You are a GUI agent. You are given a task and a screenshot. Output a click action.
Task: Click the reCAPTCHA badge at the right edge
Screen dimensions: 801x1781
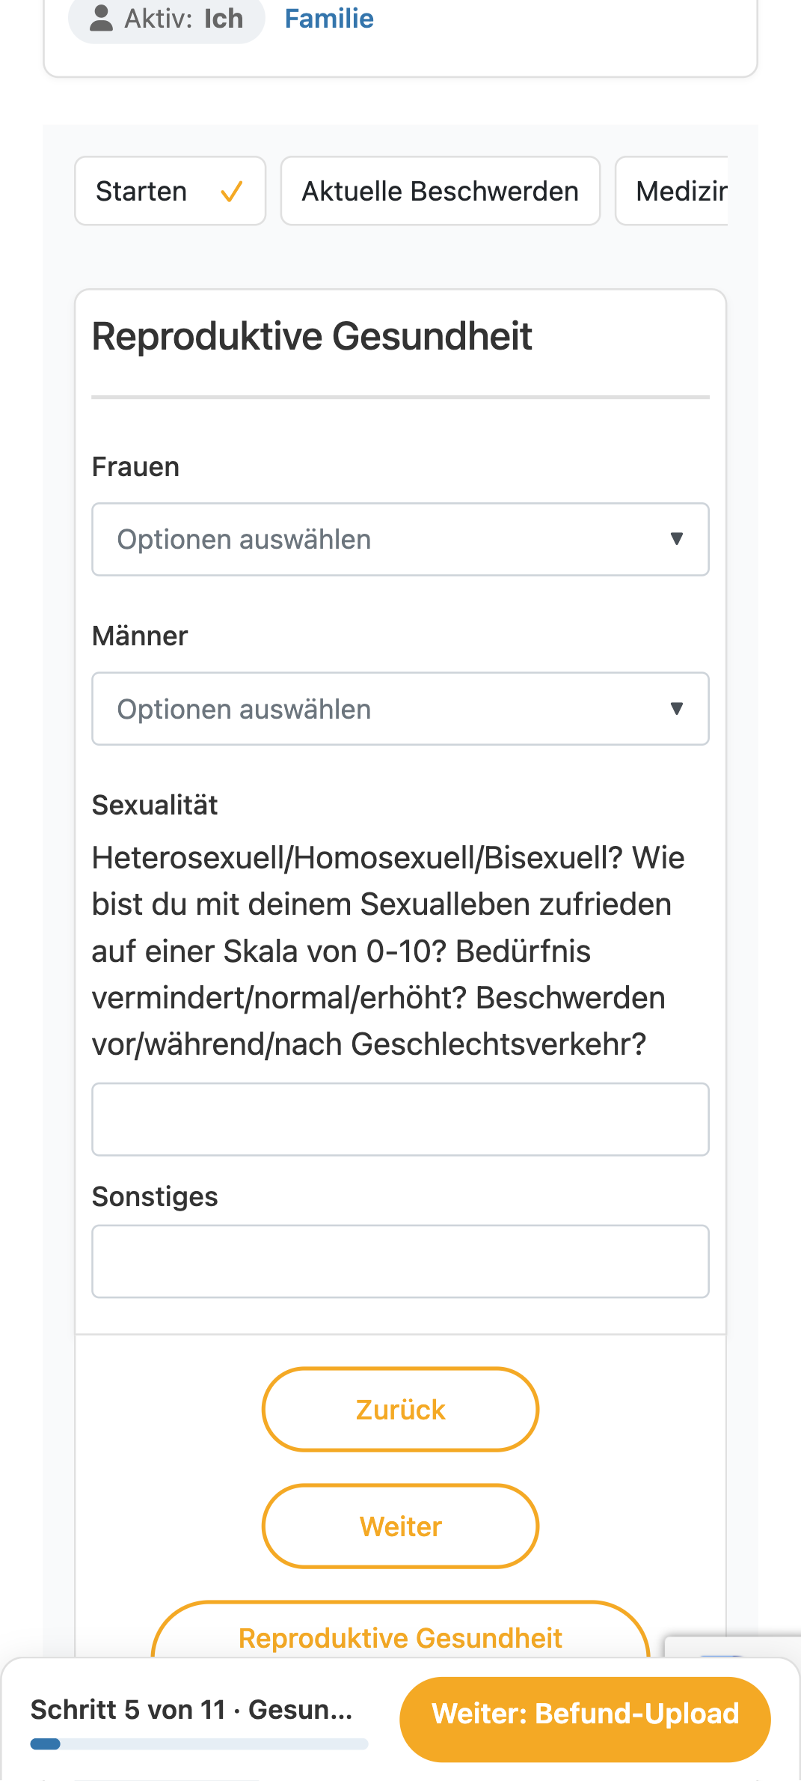733,1647
